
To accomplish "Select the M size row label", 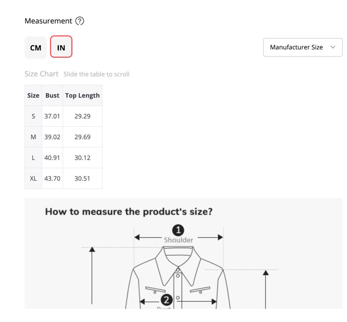I will [33, 137].
